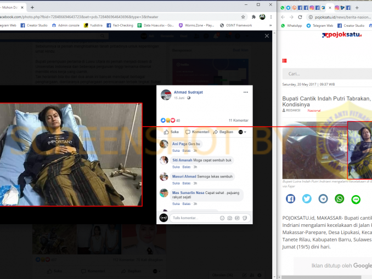The image size is (372, 279).
Task: Share the article on LINE
Action: point(356,200)
